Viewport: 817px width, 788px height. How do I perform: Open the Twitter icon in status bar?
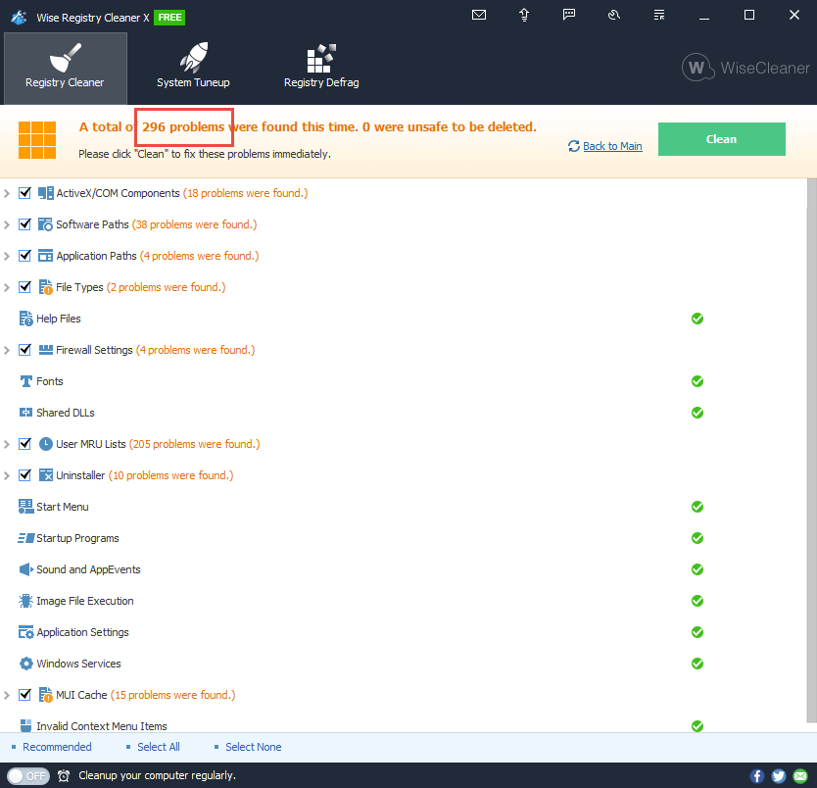[779, 776]
